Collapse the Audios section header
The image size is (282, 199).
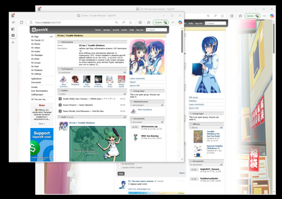[92, 90]
